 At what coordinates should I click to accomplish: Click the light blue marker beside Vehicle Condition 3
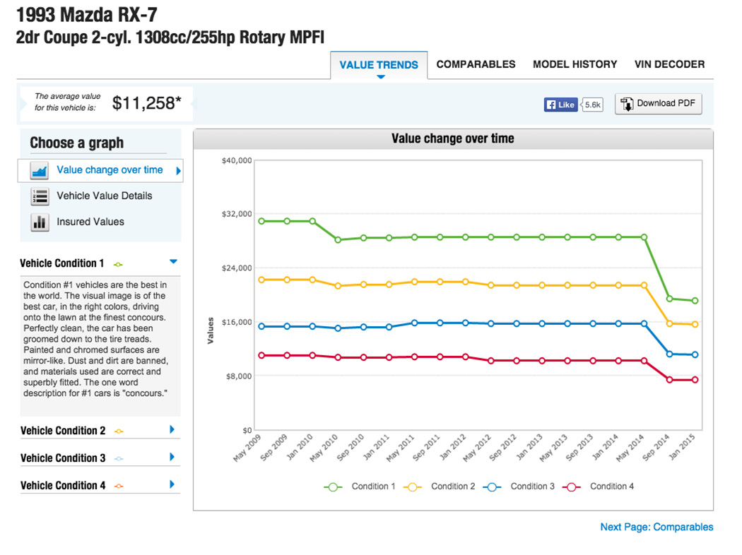pyautogui.click(x=119, y=458)
